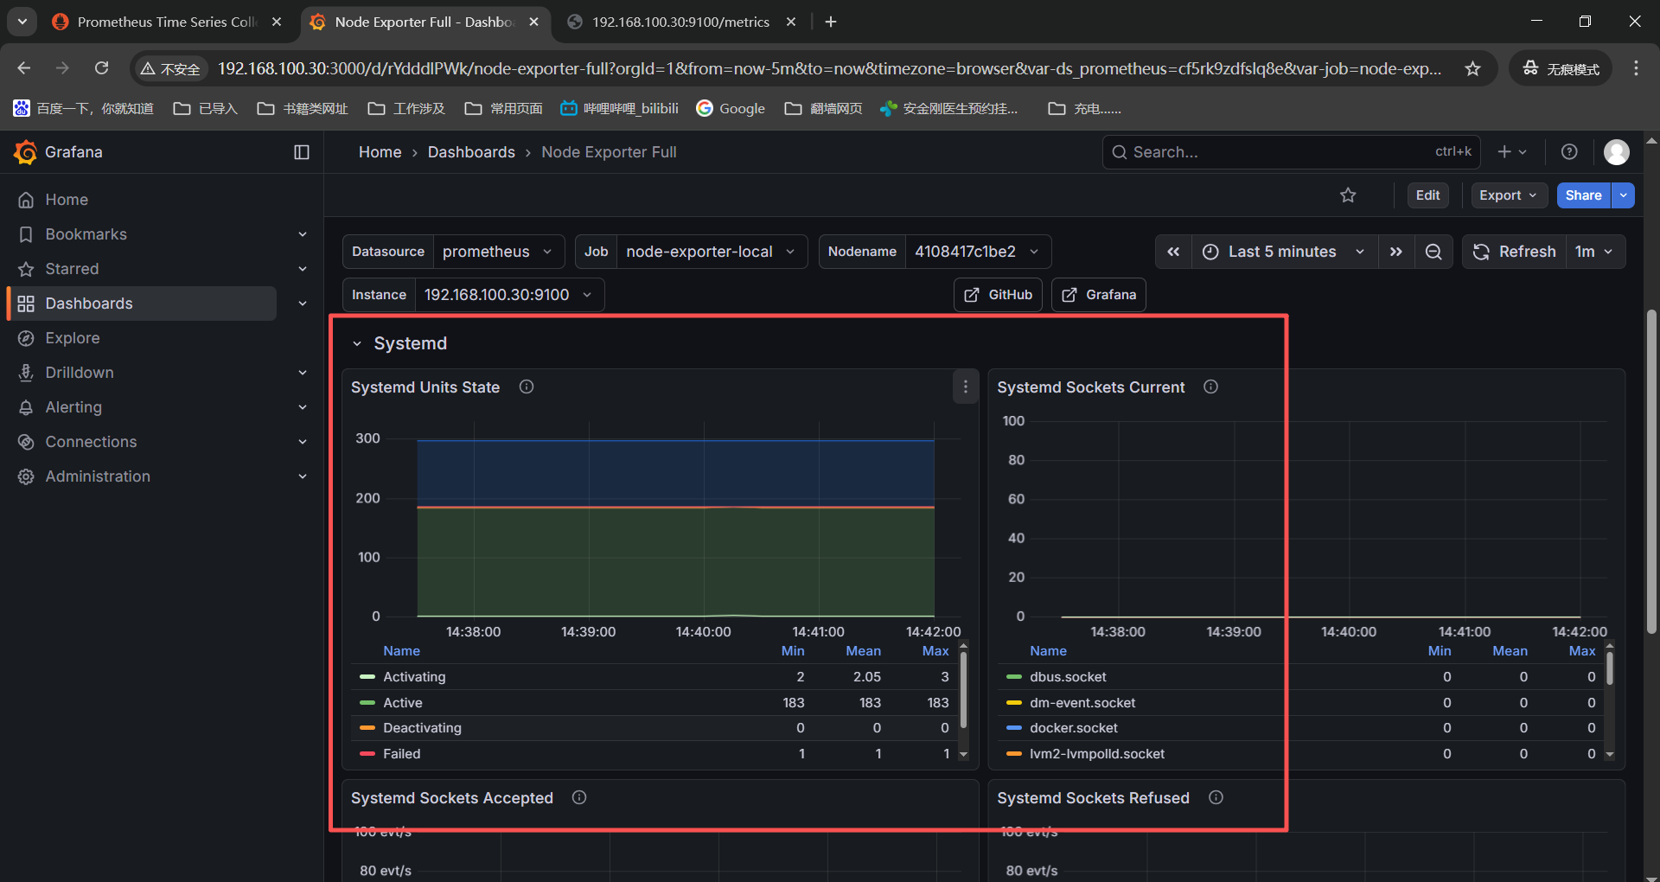Shift time range forward with double-right arrows
Image resolution: width=1660 pixels, height=882 pixels.
[1396, 252]
